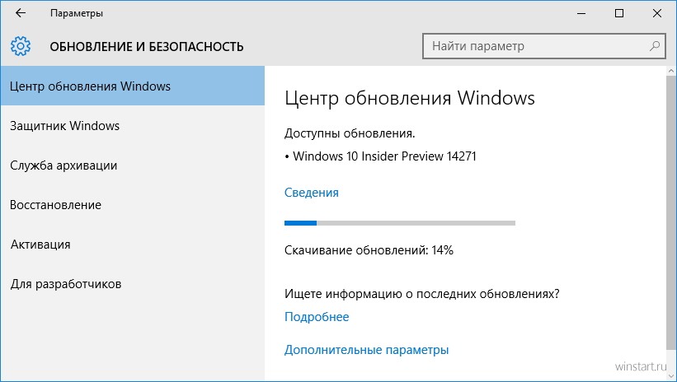
Task: Click the update download progress bar
Action: click(400, 223)
